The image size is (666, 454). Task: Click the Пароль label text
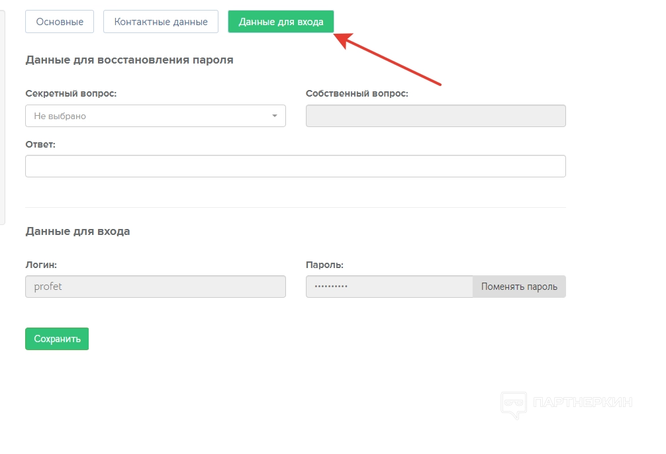[324, 265]
